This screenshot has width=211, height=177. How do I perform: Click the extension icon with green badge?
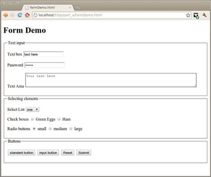196,16
